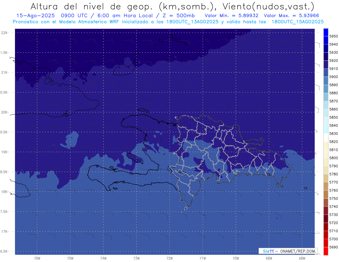Click the 6.5N latitude label
This screenshot has width=339, height=262.
pyautogui.click(x=4, y=251)
